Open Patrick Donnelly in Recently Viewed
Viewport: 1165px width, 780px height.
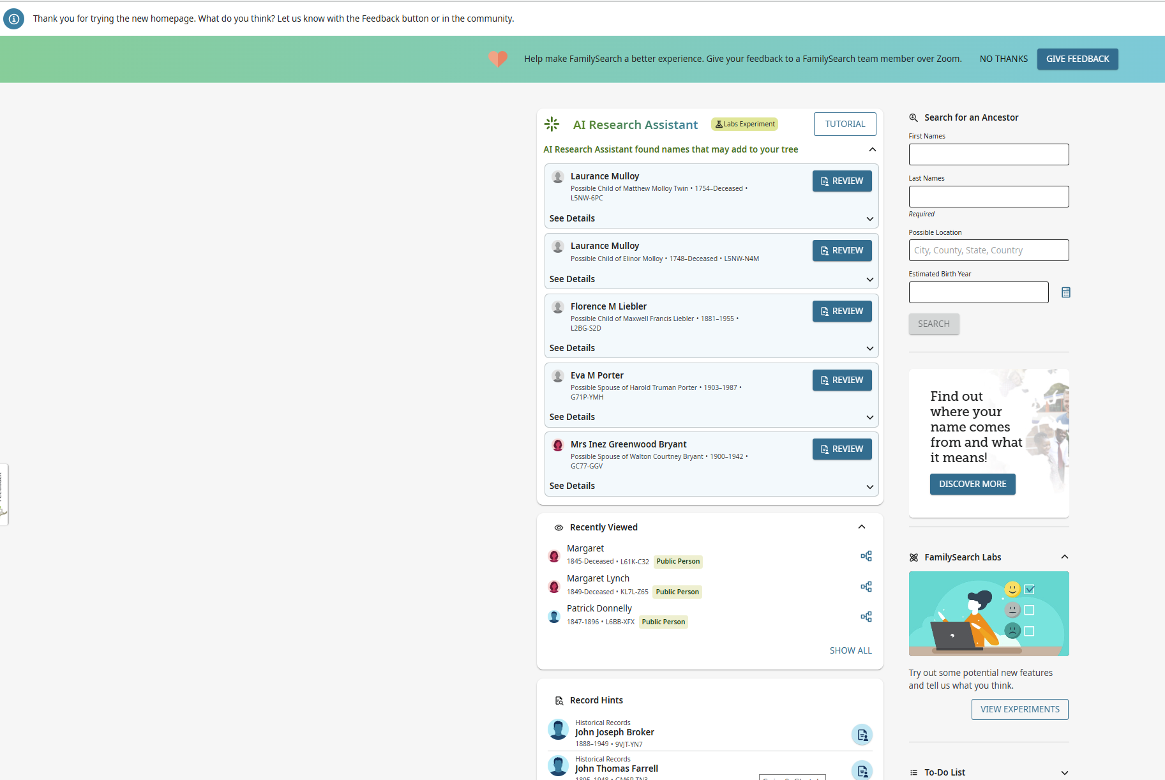coord(599,608)
